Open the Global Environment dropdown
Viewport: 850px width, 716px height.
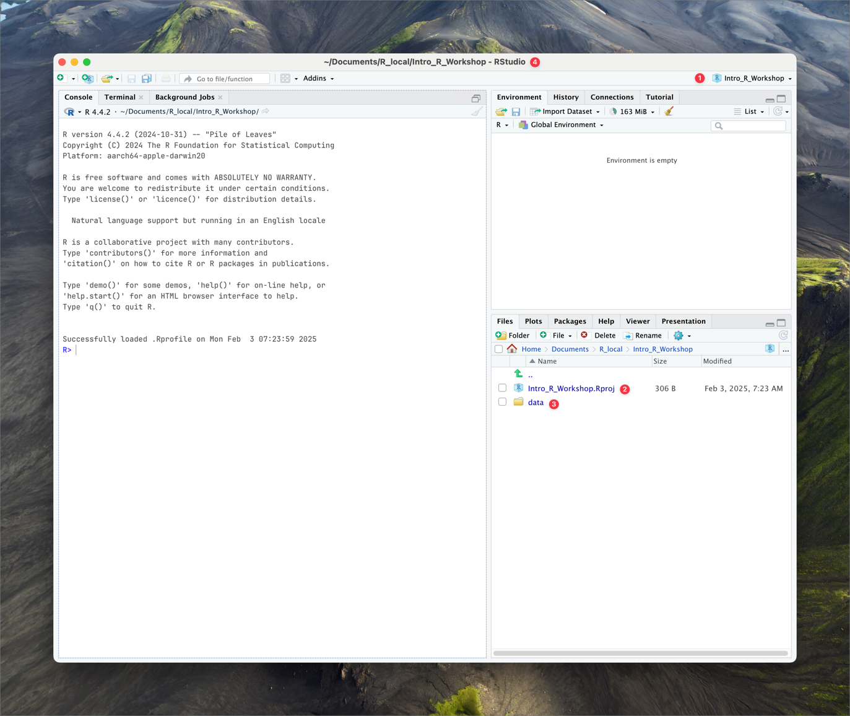[561, 125]
